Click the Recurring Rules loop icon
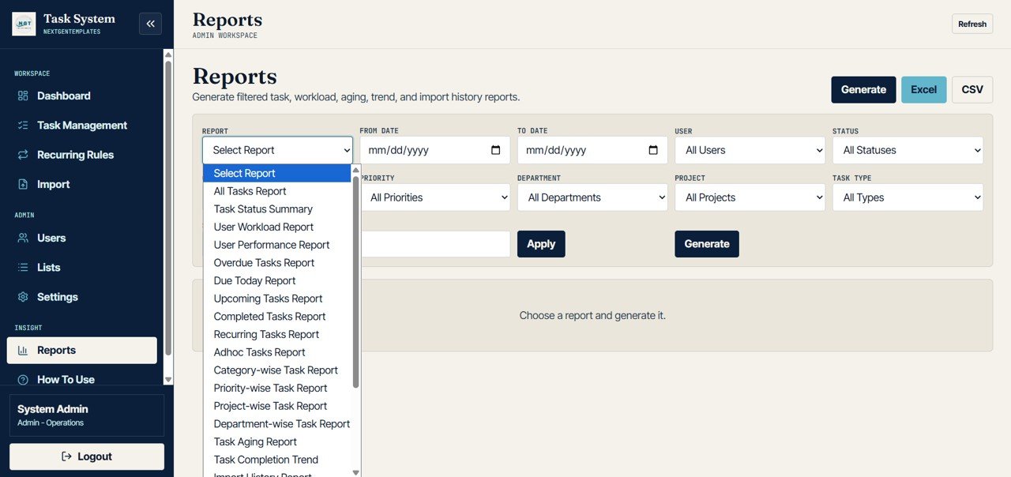 click(23, 155)
